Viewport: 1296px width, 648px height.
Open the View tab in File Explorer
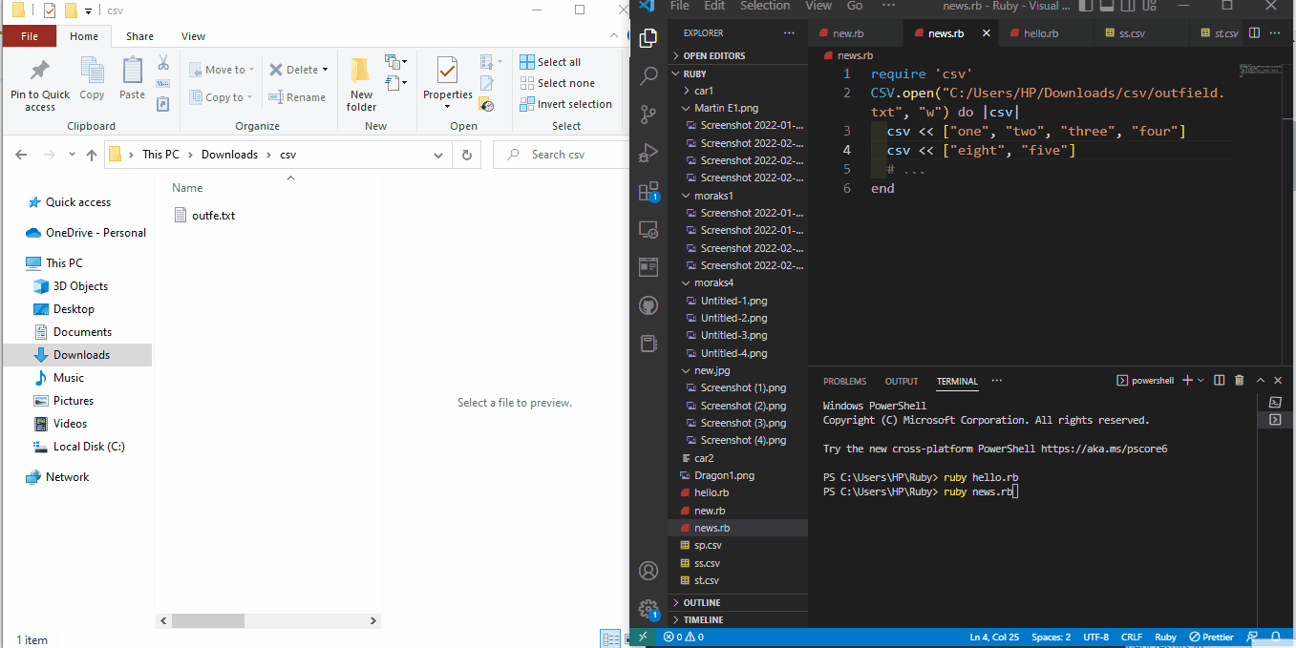(193, 36)
